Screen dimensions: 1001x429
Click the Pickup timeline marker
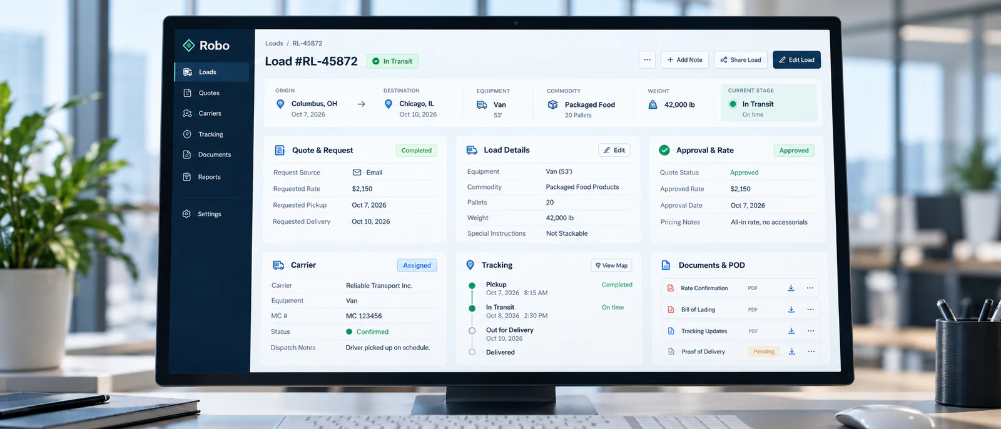point(472,286)
